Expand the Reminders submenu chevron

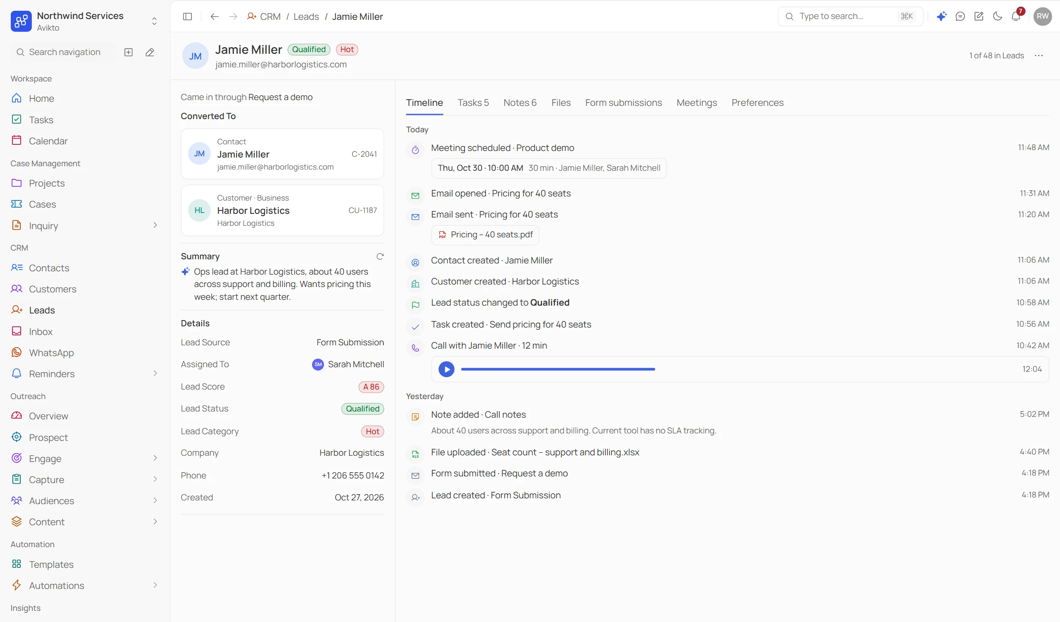pyautogui.click(x=155, y=373)
